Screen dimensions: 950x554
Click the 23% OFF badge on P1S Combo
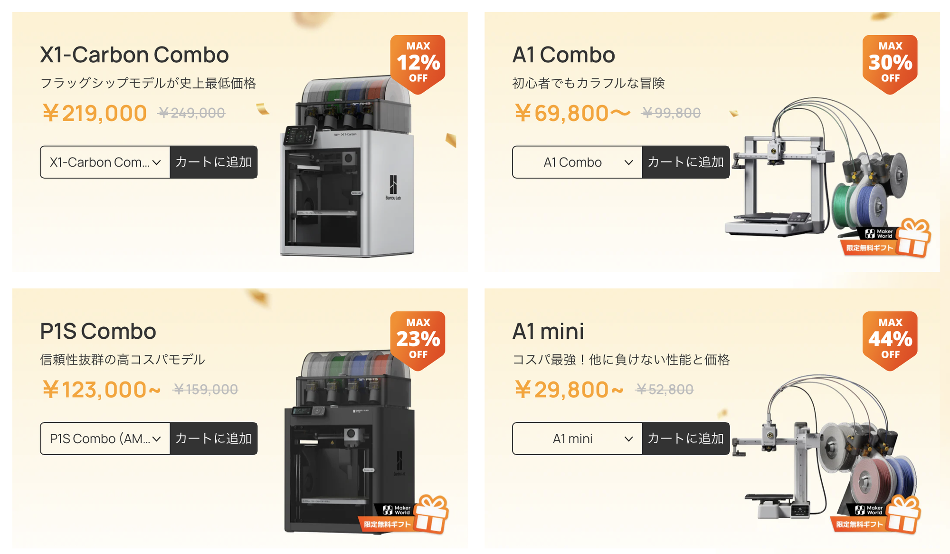pos(418,340)
